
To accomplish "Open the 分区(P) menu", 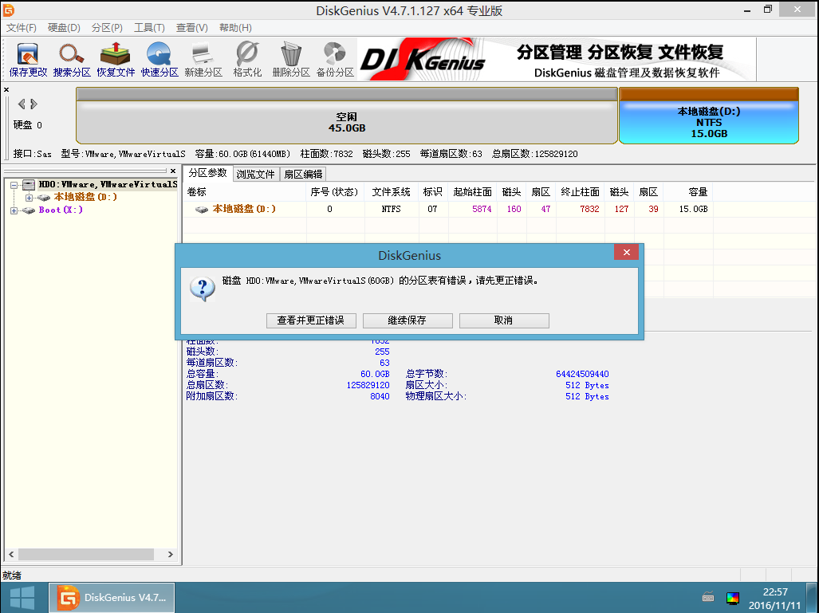I will pyautogui.click(x=107, y=28).
